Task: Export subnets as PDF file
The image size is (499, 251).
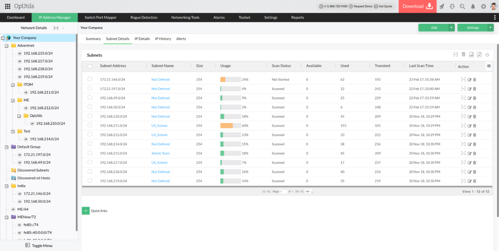Action: point(479,55)
